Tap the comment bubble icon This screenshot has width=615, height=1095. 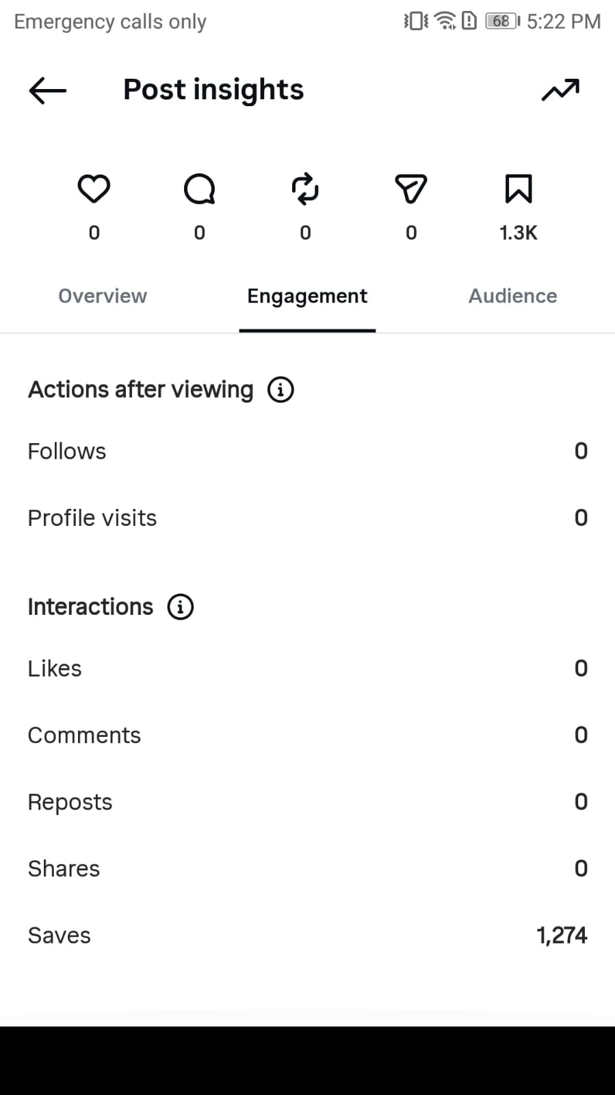[x=200, y=189]
